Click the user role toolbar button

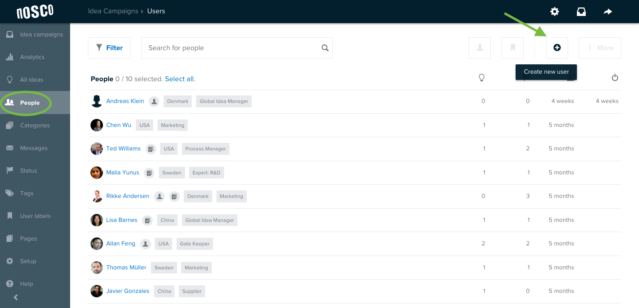click(480, 48)
